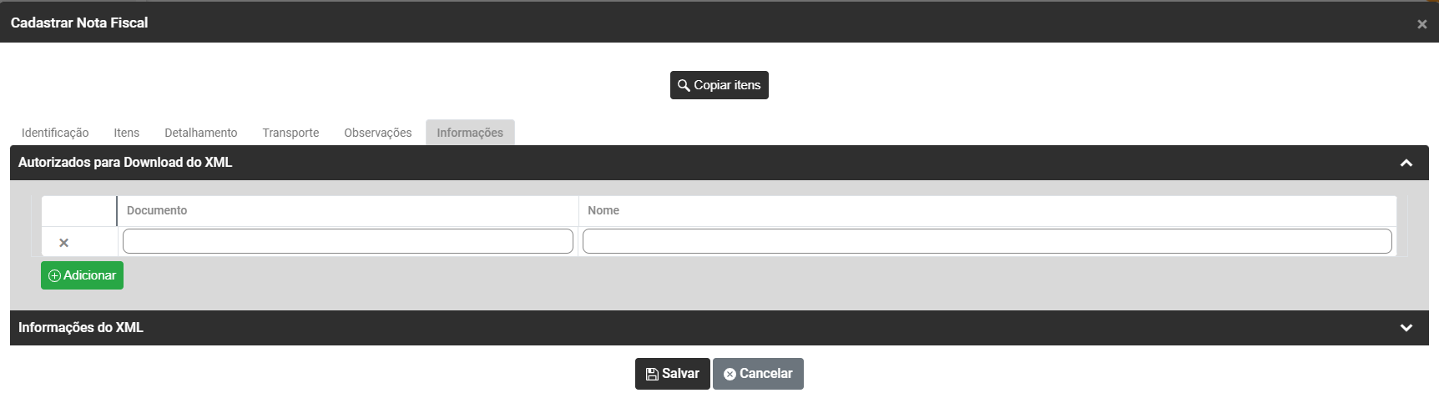The width and height of the screenshot is (1439, 403).
Task: Click the Nome column header
Action: [603, 211]
